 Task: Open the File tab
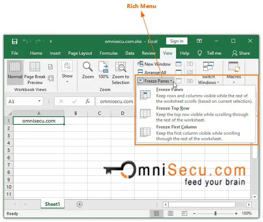[15, 53]
